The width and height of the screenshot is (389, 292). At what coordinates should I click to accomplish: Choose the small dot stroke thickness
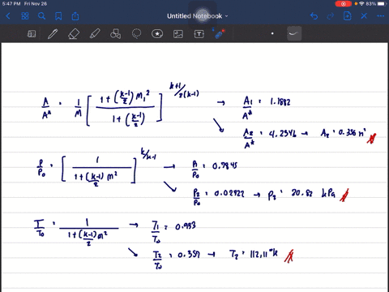pyautogui.click(x=272, y=33)
